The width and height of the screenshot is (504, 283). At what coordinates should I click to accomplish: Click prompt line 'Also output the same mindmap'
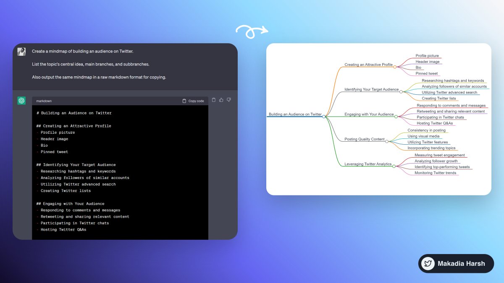(x=99, y=77)
